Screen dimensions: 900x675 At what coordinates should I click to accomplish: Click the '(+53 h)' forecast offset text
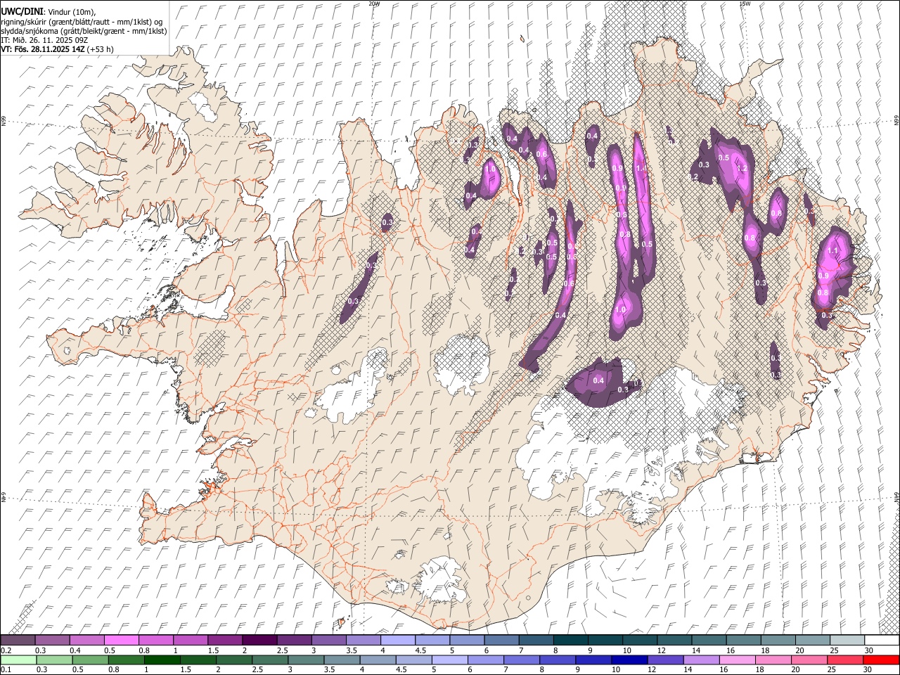(101, 49)
